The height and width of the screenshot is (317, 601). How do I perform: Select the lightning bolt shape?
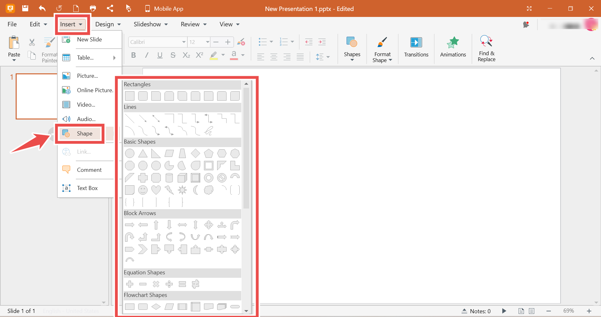click(169, 190)
